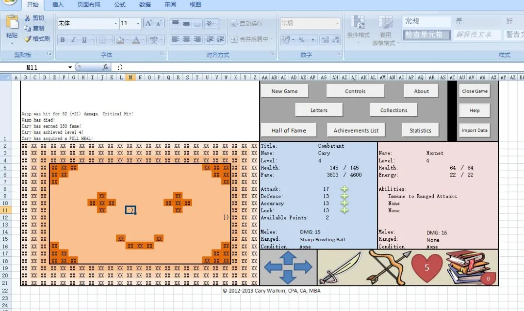Viewport: 524px width, 311px height.
Task: Toggle align text right
Action: coord(197,39)
